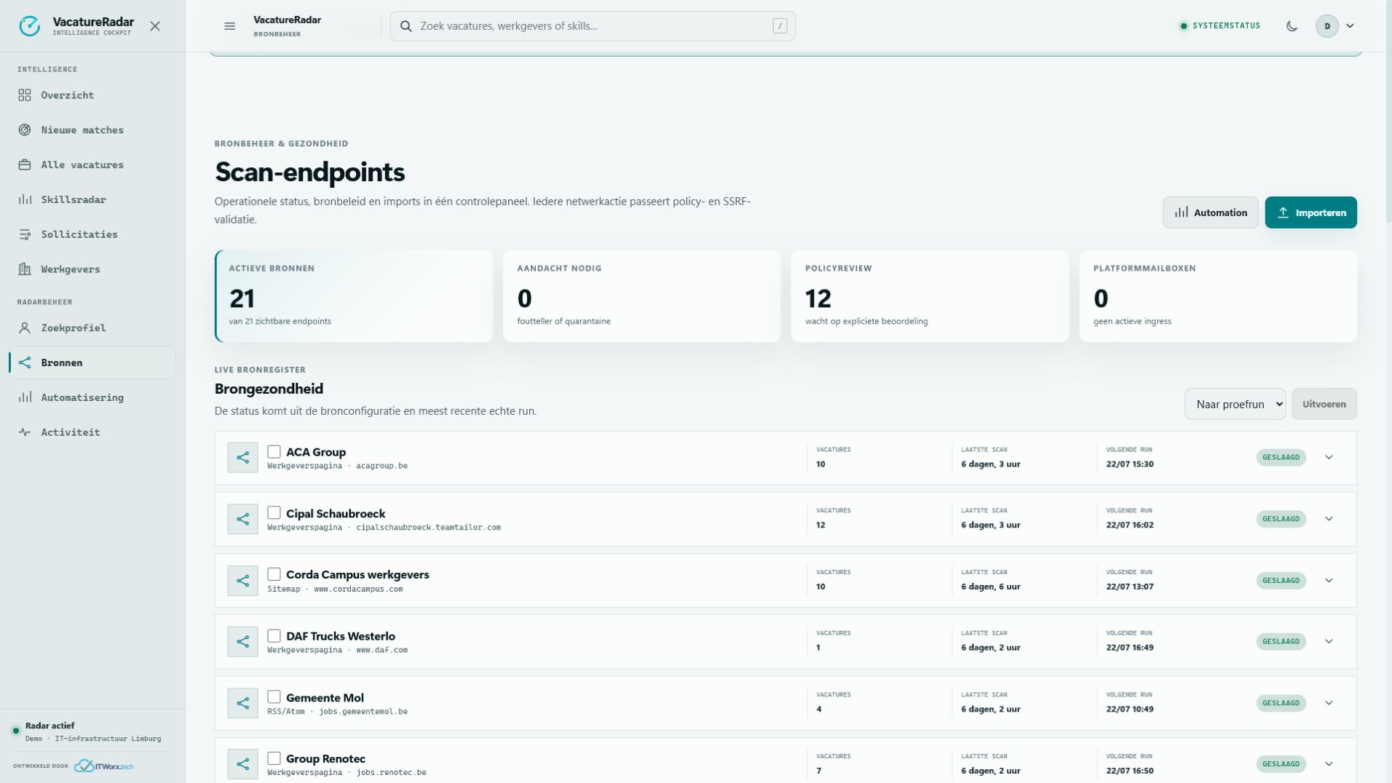This screenshot has height=783, width=1392.
Task: Select the Bronnen sidebar item
Action: point(92,362)
